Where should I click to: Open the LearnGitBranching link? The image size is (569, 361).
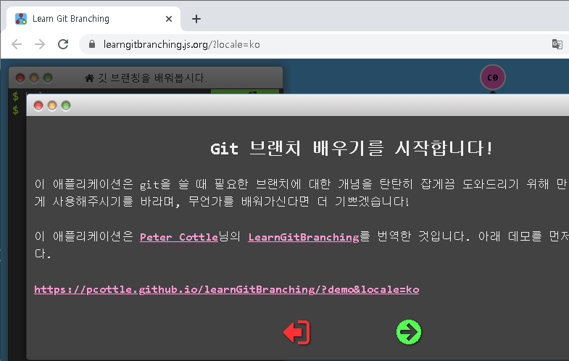click(304, 237)
